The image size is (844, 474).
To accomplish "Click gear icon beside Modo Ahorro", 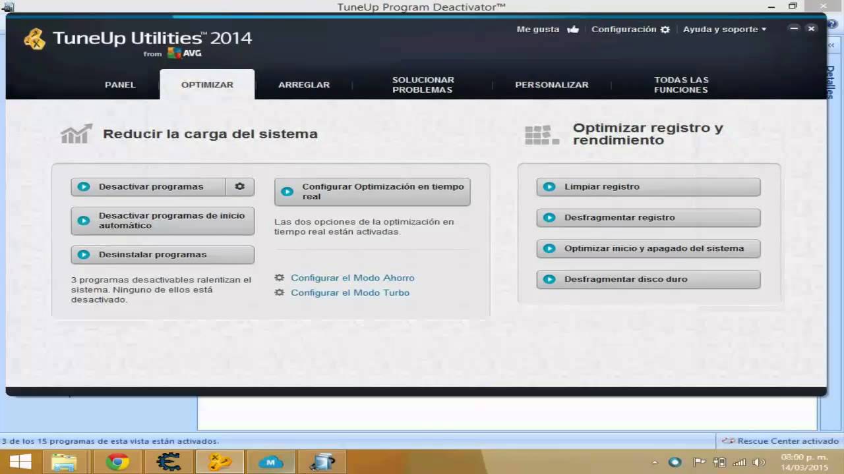I will (280, 278).
